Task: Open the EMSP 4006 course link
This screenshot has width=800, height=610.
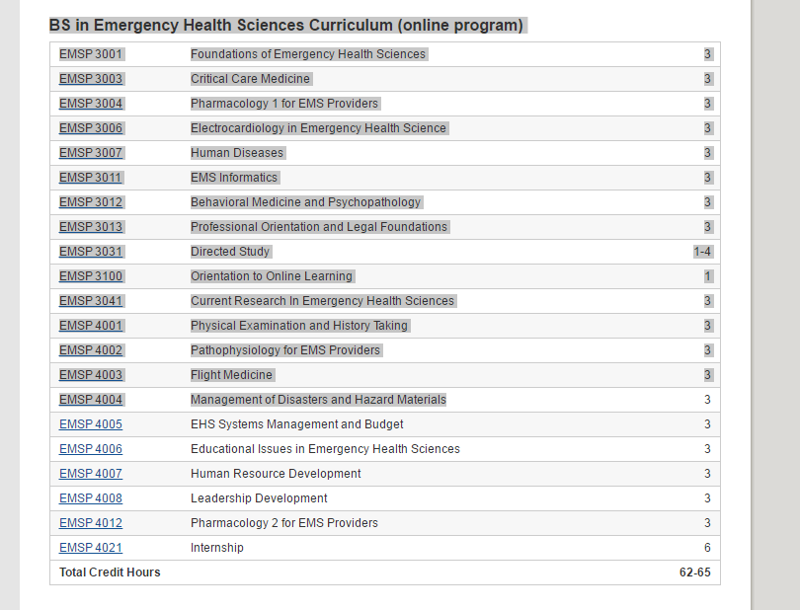Action: (x=91, y=449)
